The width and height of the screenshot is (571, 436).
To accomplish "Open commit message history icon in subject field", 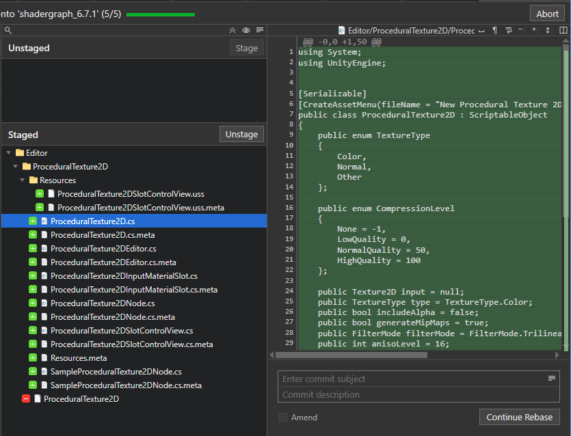I will click(552, 379).
